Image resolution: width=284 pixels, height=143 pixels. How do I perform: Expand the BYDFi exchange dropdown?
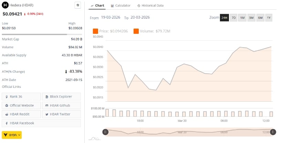(x=12, y=135)
